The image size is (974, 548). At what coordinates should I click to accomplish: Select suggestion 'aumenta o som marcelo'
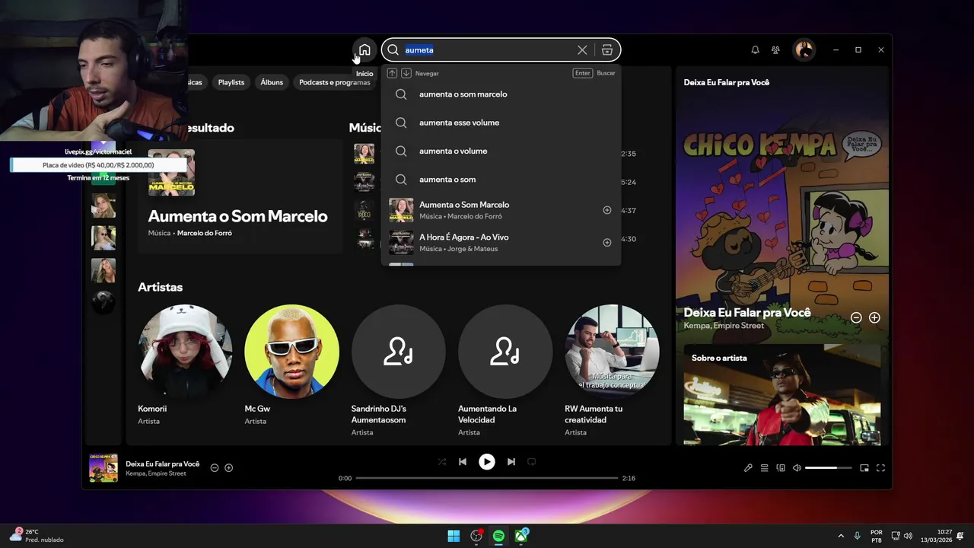501,94
